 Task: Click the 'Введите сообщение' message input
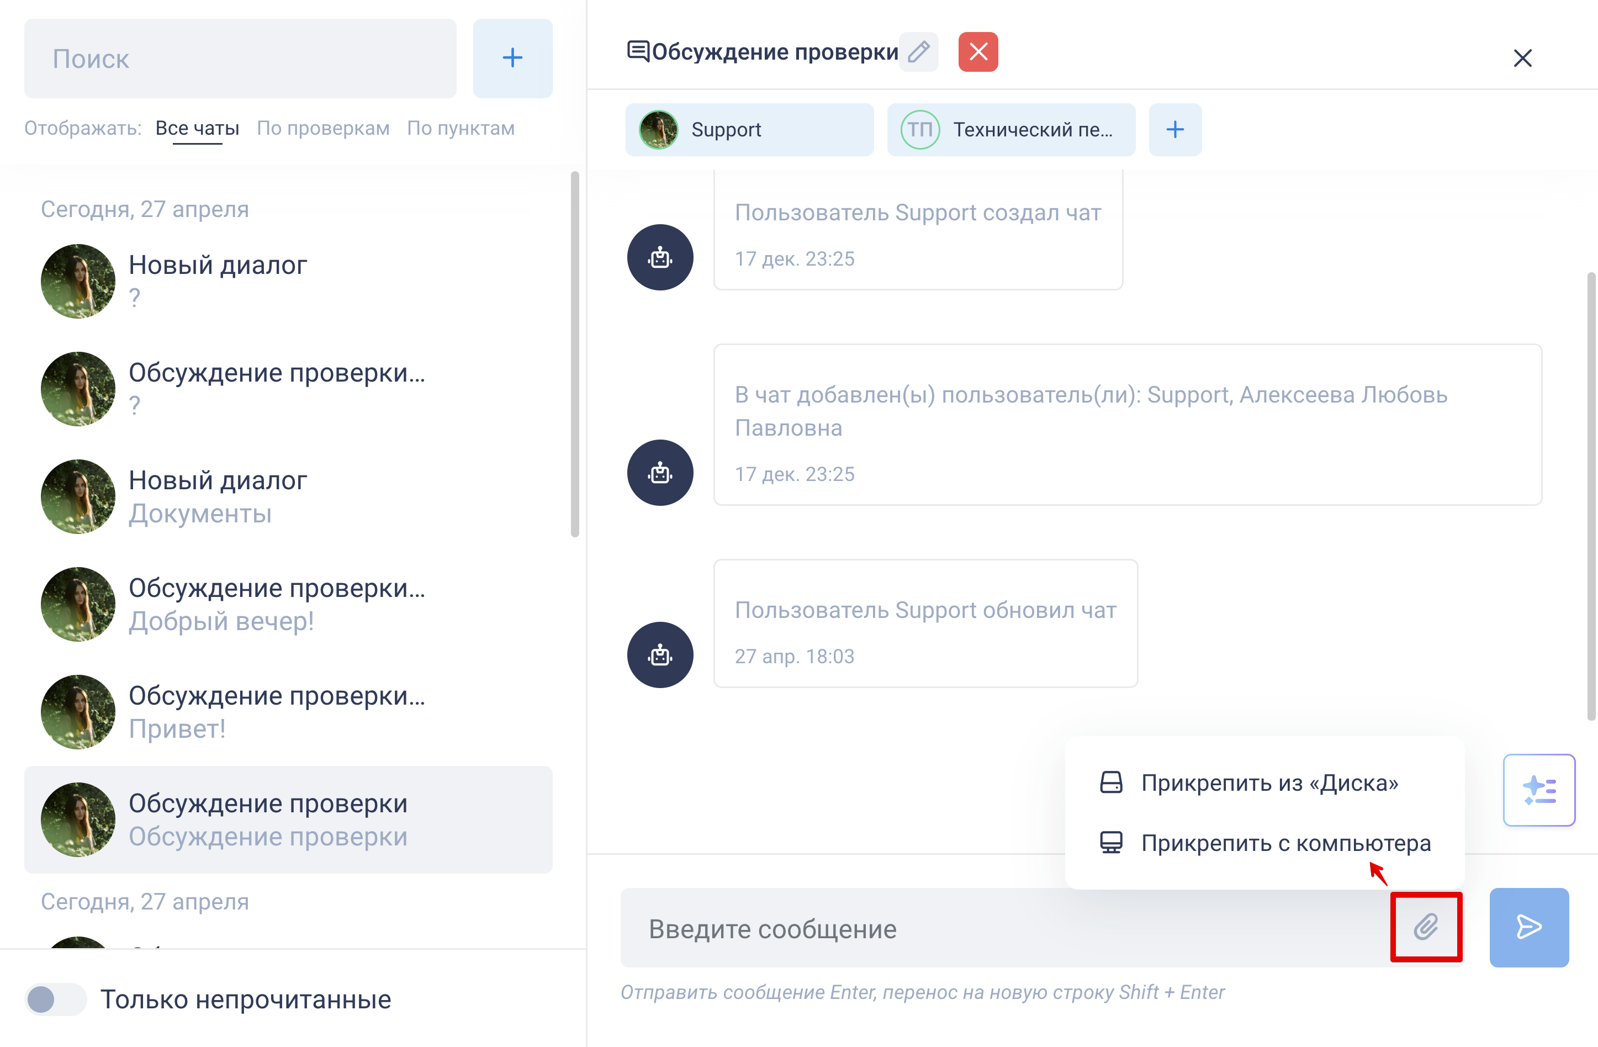pos(1006,928)
